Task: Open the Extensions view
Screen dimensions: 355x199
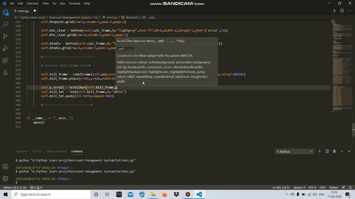Action: pos(6,60)
